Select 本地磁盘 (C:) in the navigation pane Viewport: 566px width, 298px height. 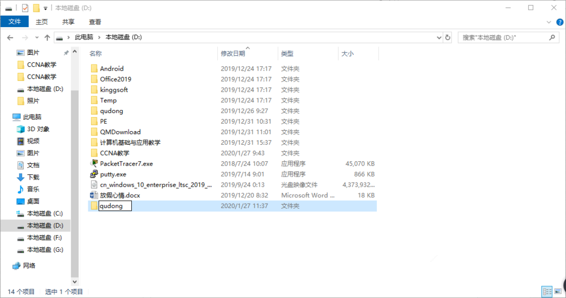tap(45, 213)
